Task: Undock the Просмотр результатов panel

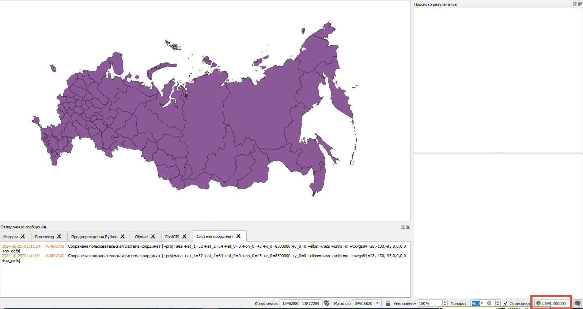Action: [x=575, y=4]
